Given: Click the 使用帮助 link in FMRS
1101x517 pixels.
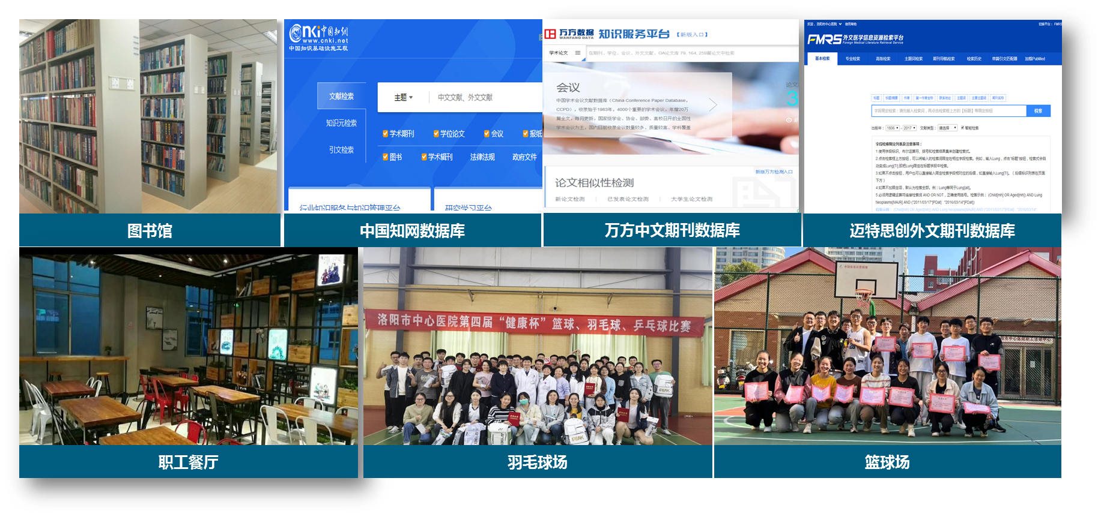Looking at the screenshot, I should pos(851,24).
